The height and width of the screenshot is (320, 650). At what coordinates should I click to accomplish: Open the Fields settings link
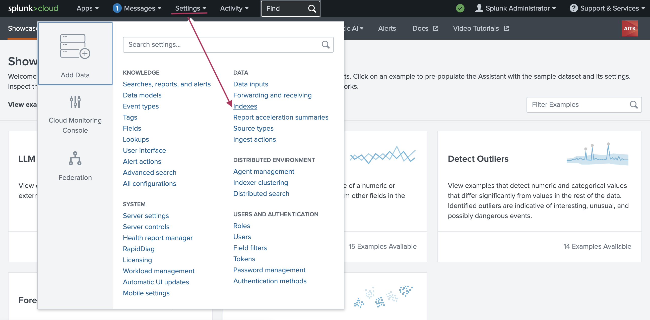click(x=132, y=128)
